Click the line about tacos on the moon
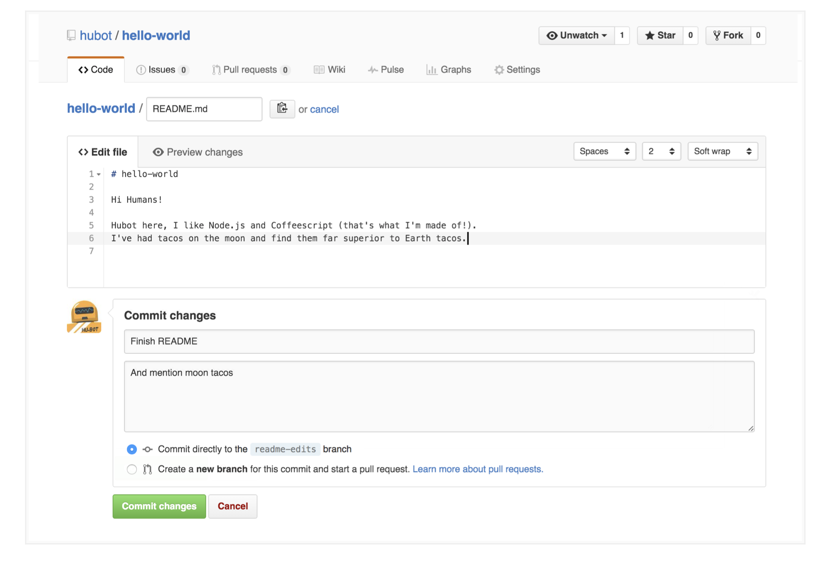Screen dimensions: 824x561 [x=289, y=239]
